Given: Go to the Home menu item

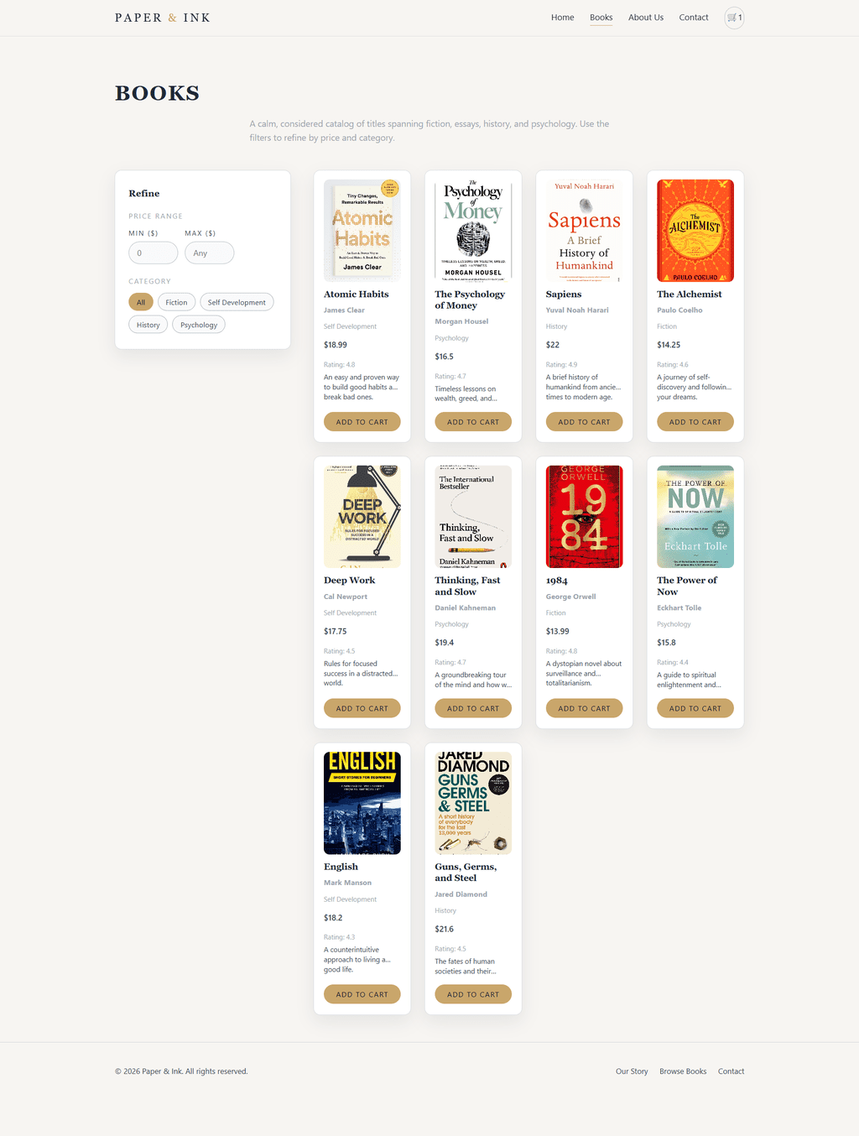Looking at the screenshot, I should click(x=563, y=18).
